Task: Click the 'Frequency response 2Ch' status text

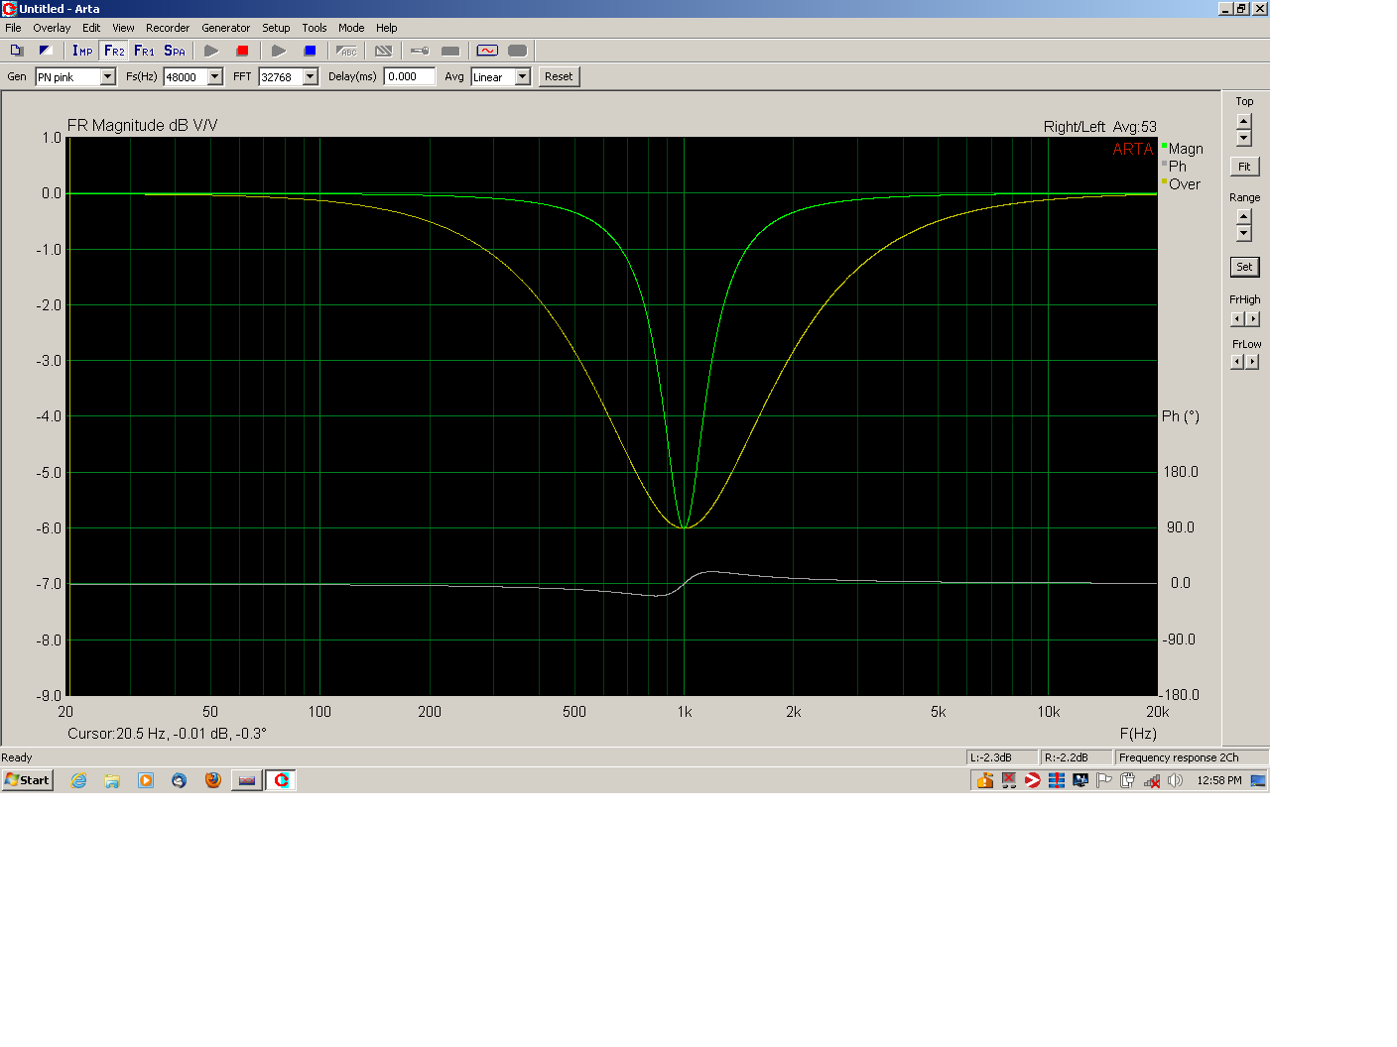Action: tap(1179, 757)
